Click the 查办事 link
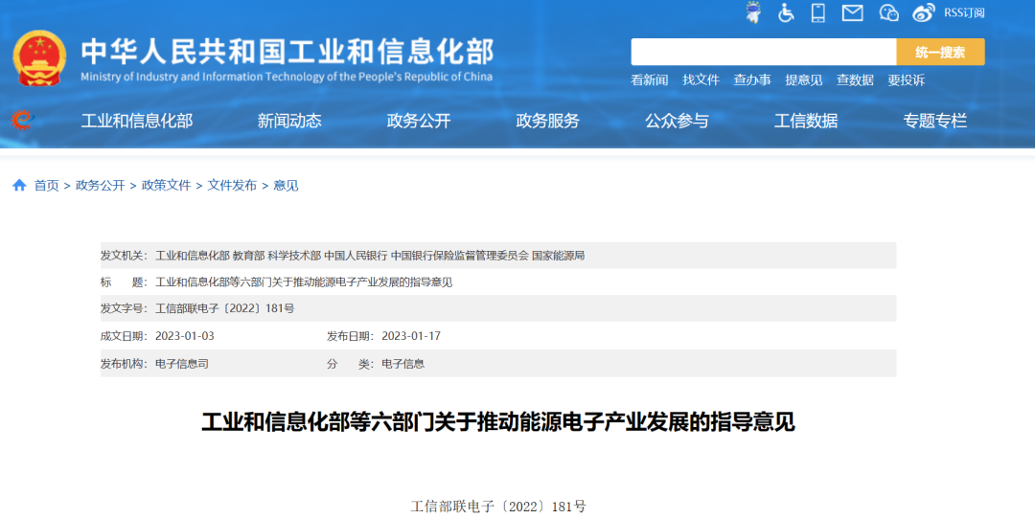 pyautogui.click(x=752, y=80)
